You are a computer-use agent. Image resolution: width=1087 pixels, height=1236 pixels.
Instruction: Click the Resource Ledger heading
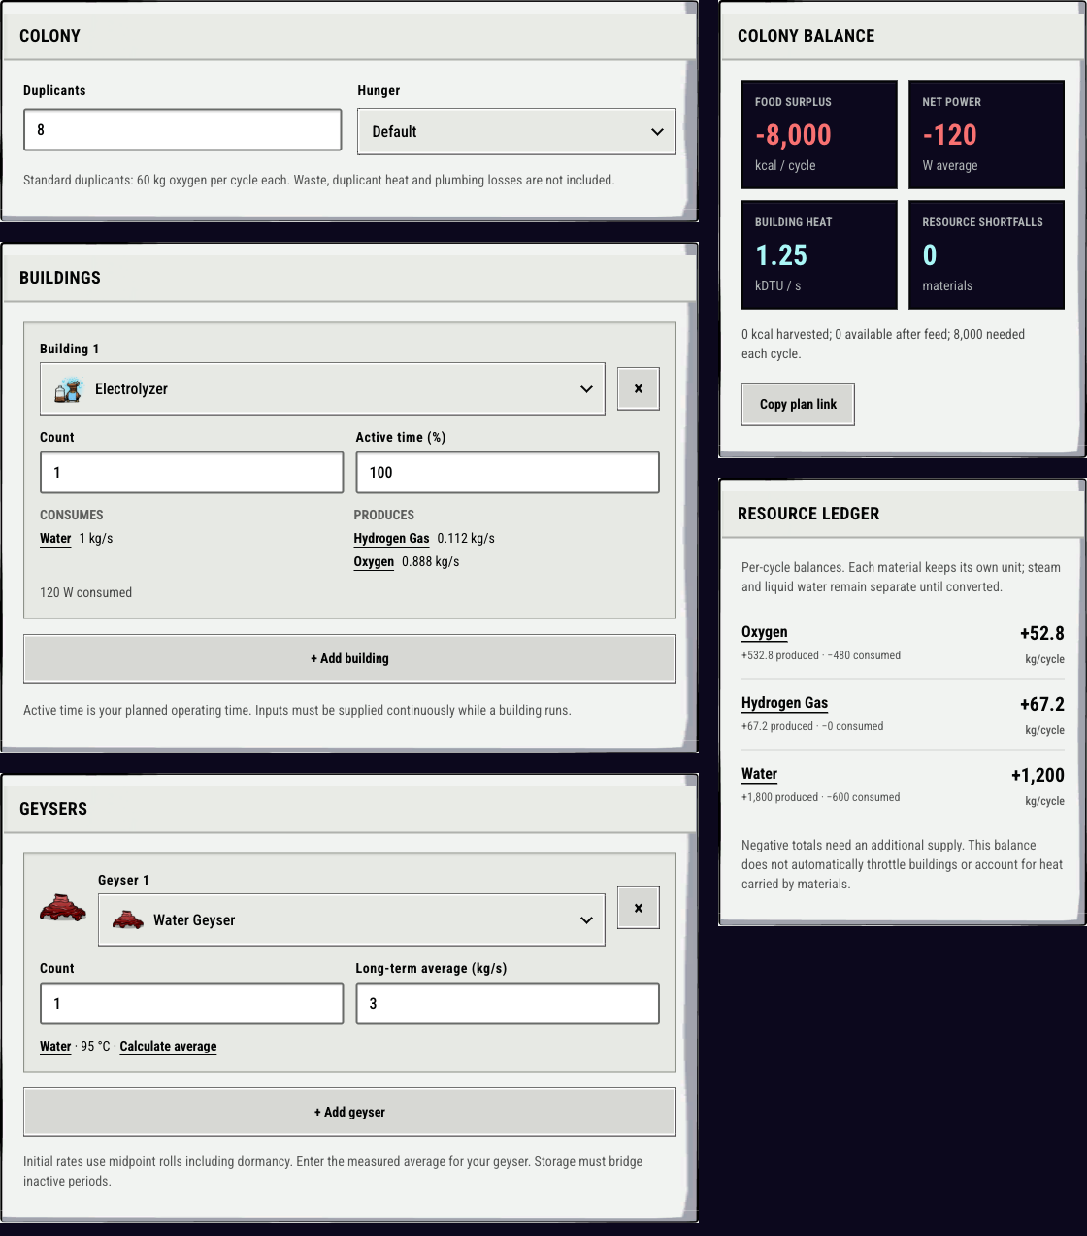[808, 514]
